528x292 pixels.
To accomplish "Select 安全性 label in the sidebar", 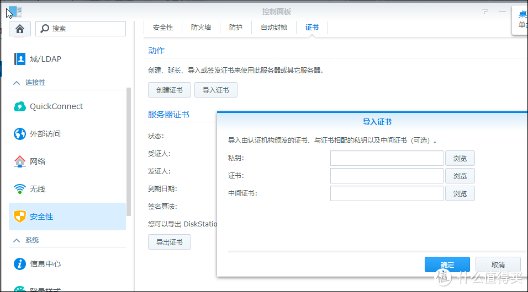I will point(41,217).
